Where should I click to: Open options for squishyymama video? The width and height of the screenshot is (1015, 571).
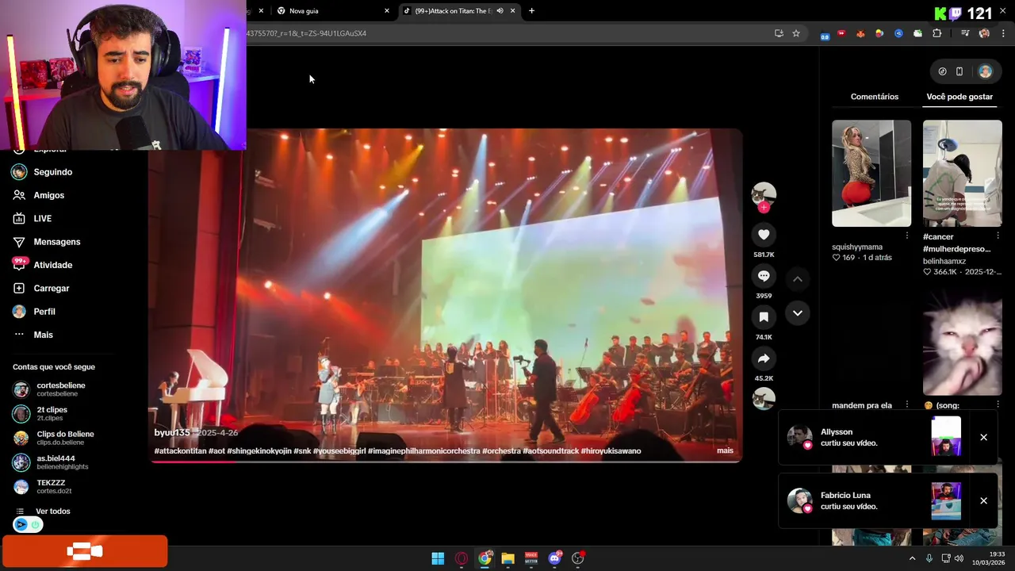pos(907,236)
